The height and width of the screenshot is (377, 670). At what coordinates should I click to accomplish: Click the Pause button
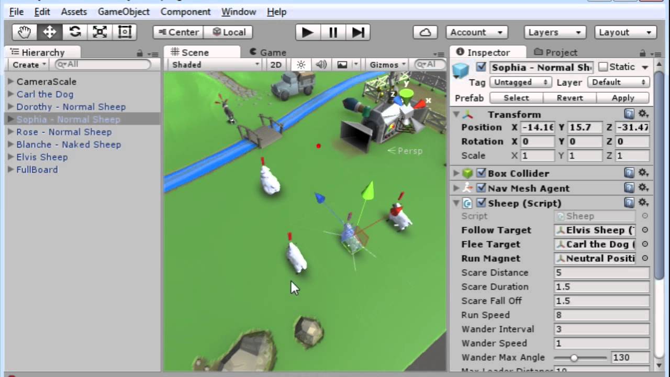[333, 32]
